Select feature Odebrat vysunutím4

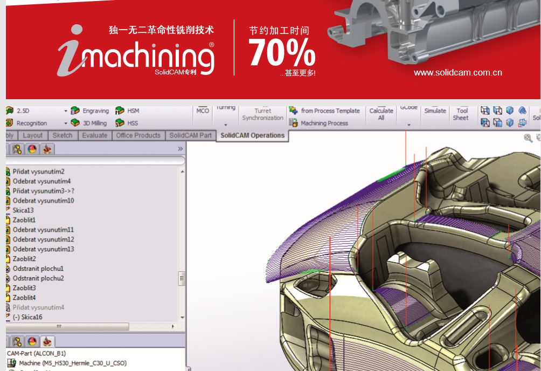(x=41, y=181)
